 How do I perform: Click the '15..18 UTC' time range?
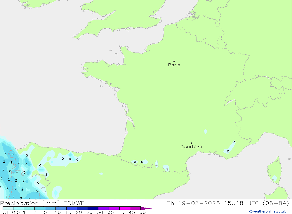coord(241,203)
